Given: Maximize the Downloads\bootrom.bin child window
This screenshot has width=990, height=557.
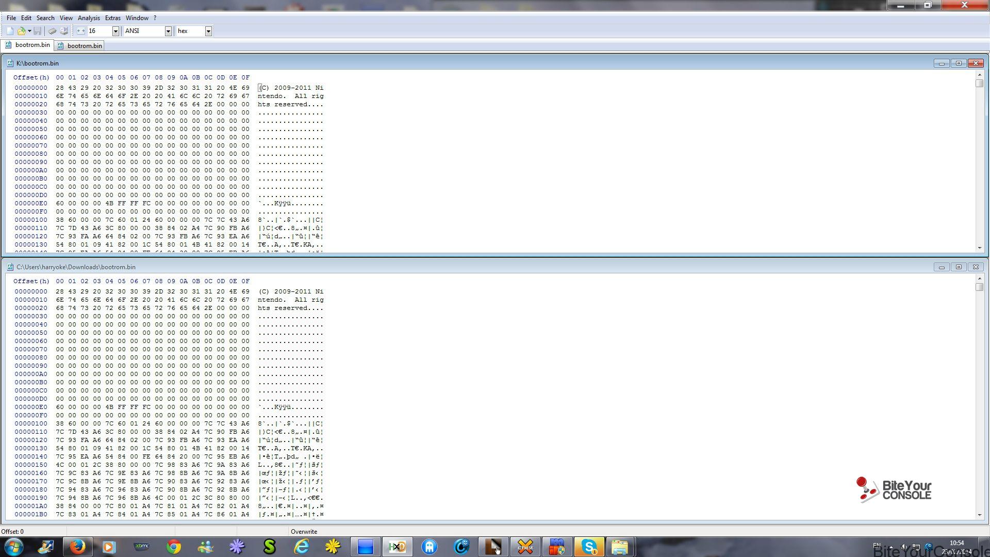Looking at the screenshot, I should pyautogui.click(x=959, y=267).
